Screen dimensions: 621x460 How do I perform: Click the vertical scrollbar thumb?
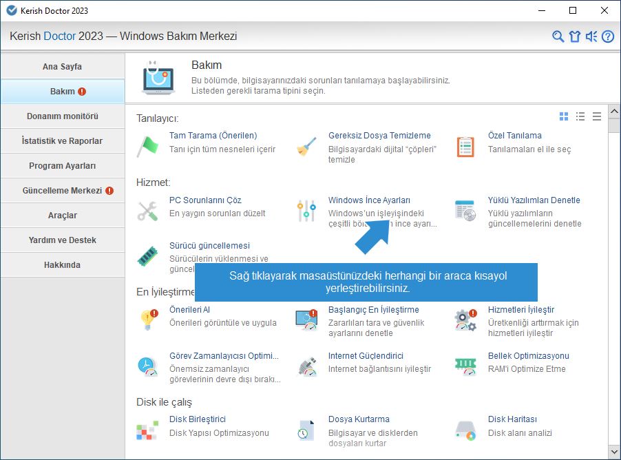614,125
